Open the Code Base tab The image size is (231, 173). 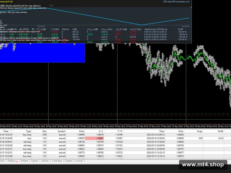coord(57,161)
